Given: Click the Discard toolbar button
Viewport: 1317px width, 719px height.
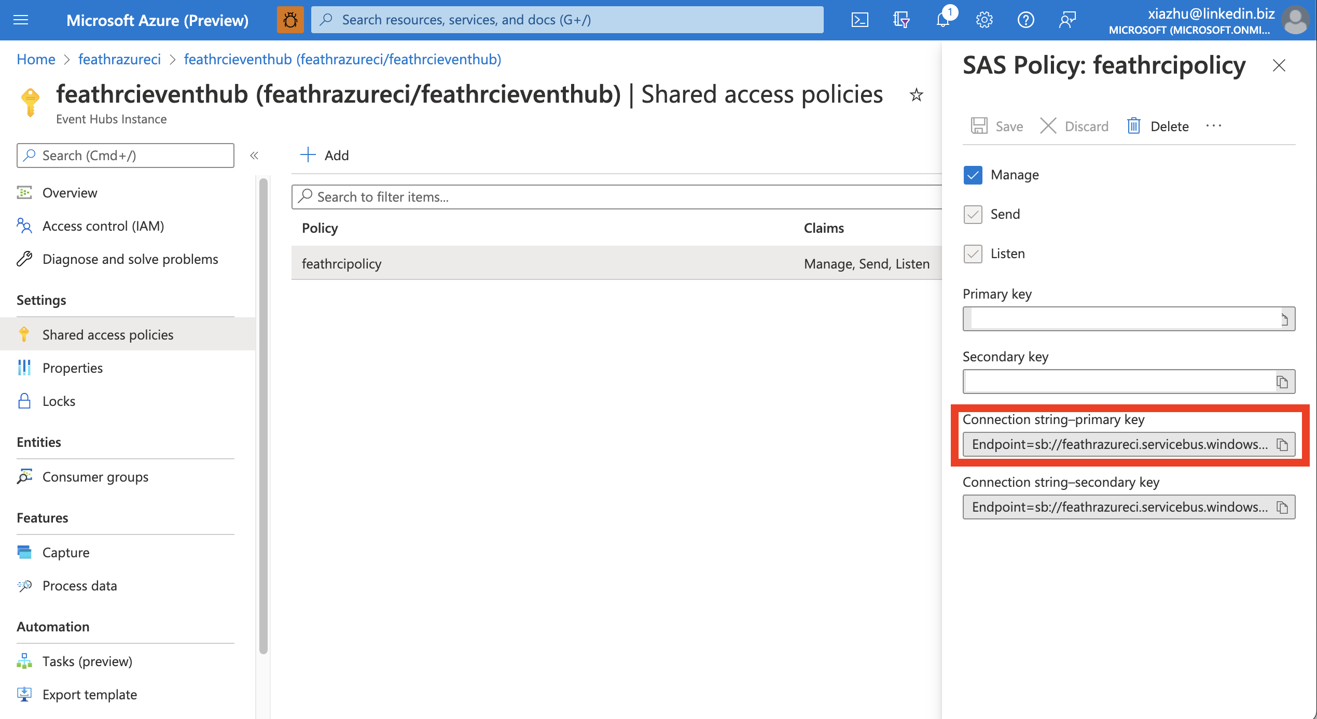Looking at the screenshot, I should coord(1074,126).
